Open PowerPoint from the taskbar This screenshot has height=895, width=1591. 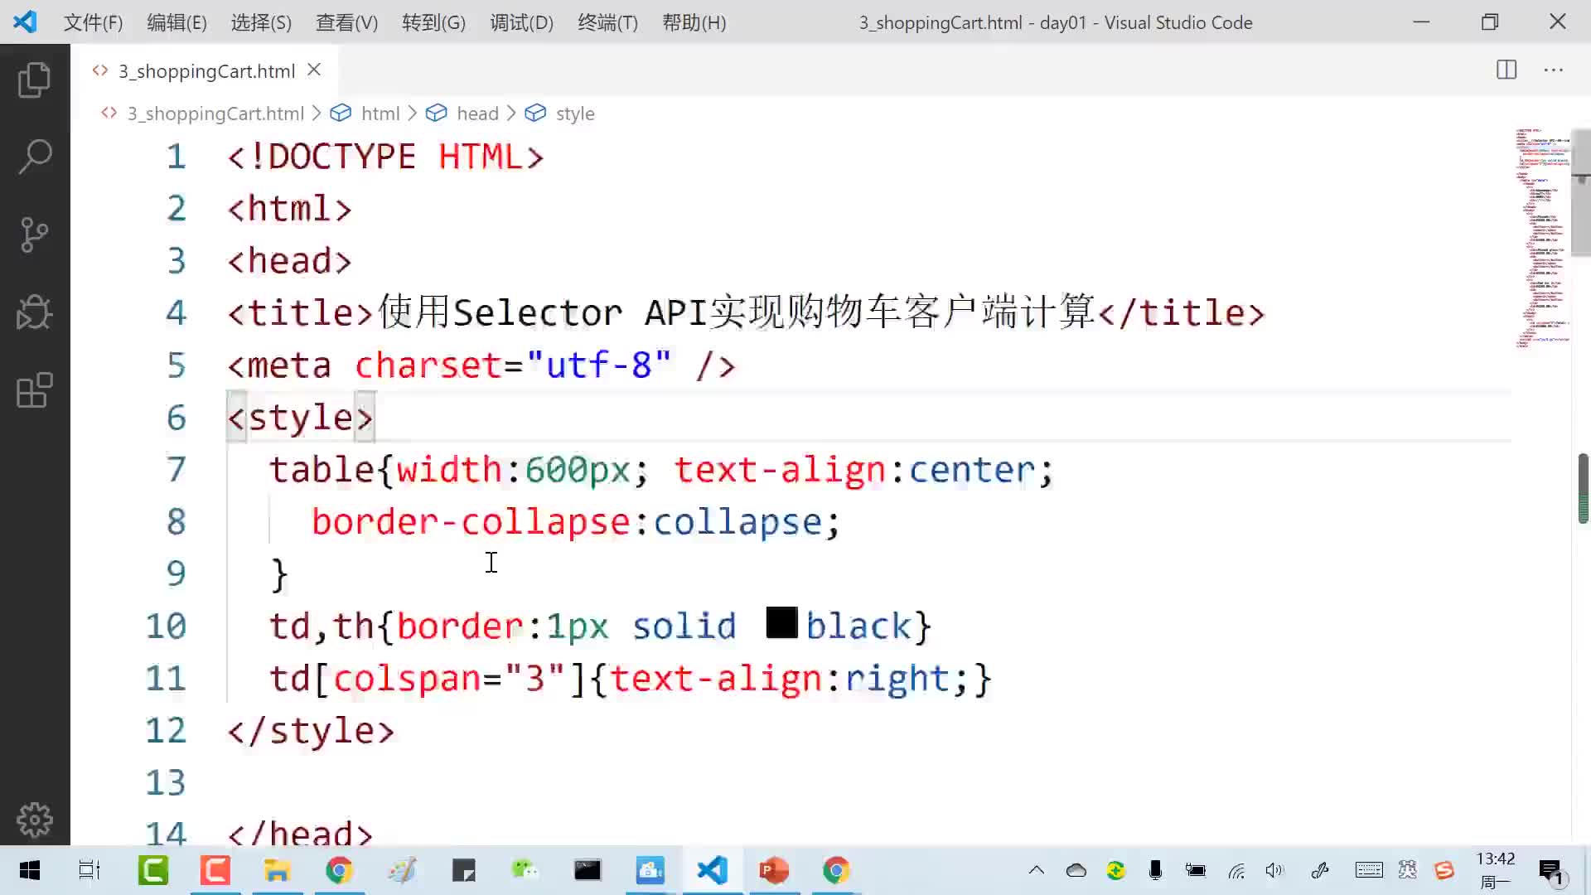tap(774, 870)
